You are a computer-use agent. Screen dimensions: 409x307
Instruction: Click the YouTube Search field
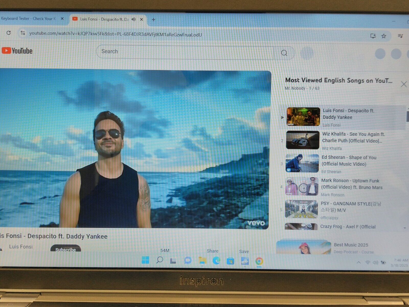tap(185, 52)
